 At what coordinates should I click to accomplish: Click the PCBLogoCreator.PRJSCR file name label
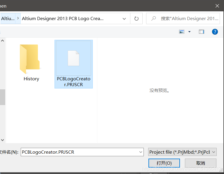(73, 82)
